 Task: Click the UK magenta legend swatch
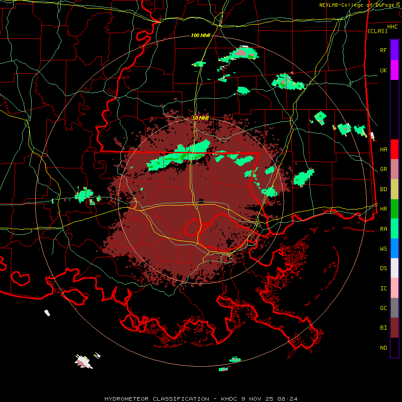[x=394, y=70]
